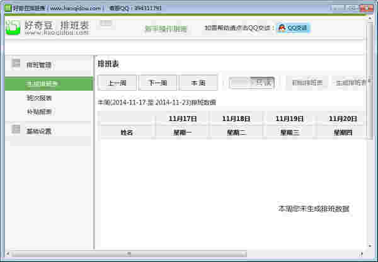Click the QQ交谈 button
The height and width of the screenshot is (262, 378).
(x=293, y=28)
